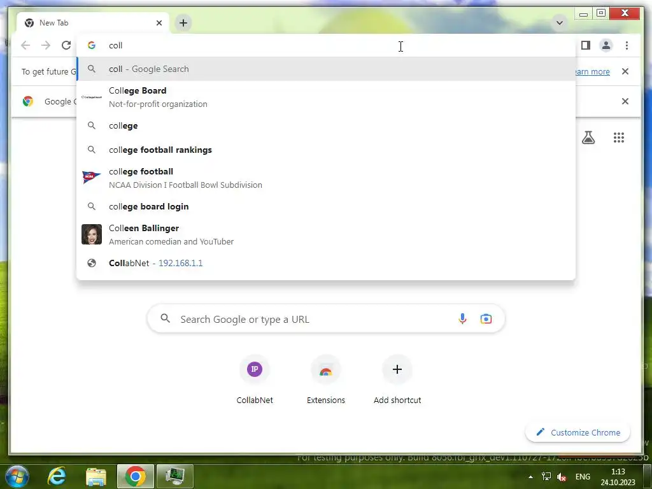
Task: Click the muted volume tray icon
Action: click(562, 477)
